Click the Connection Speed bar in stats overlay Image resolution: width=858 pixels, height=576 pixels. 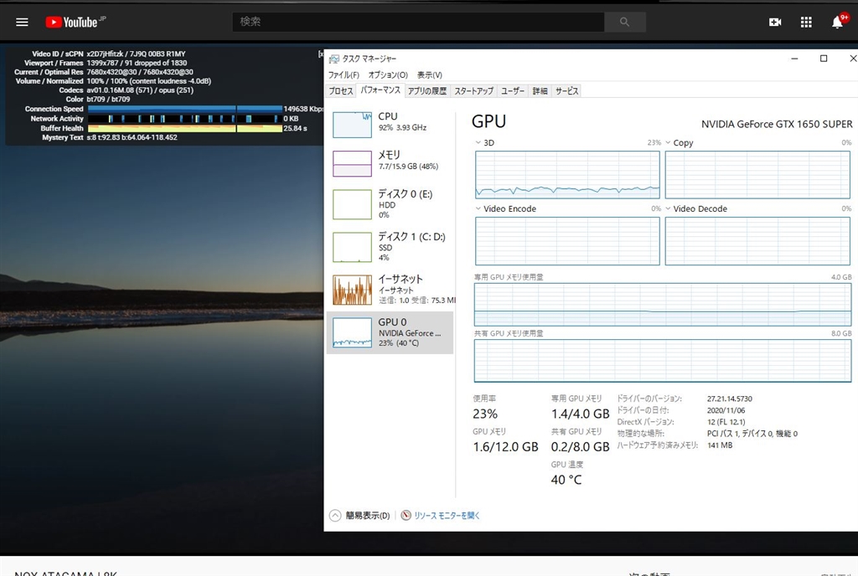(x=185, y=109)
